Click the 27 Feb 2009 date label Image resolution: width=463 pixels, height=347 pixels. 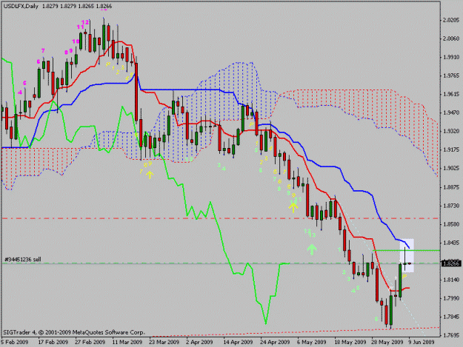pos(90,342)
